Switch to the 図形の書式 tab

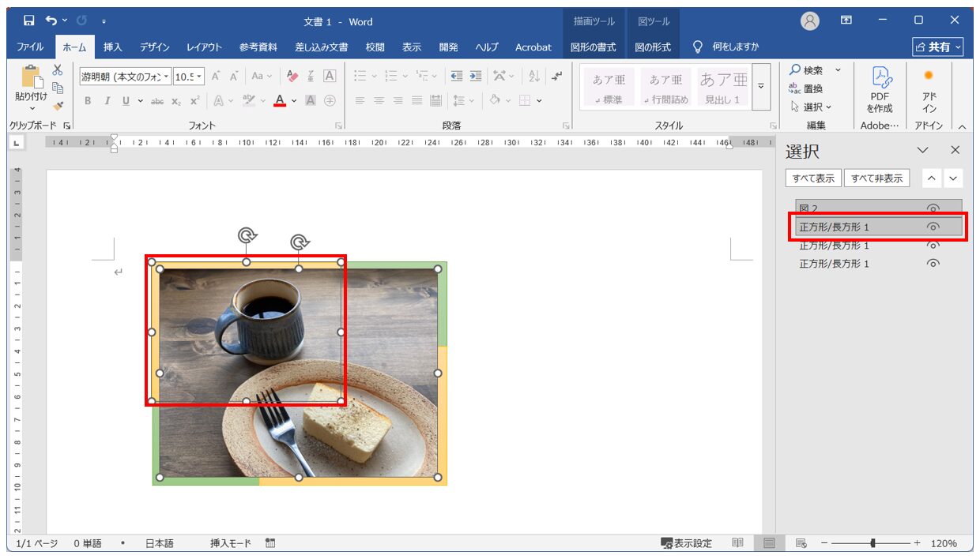(x=593, y=47)
